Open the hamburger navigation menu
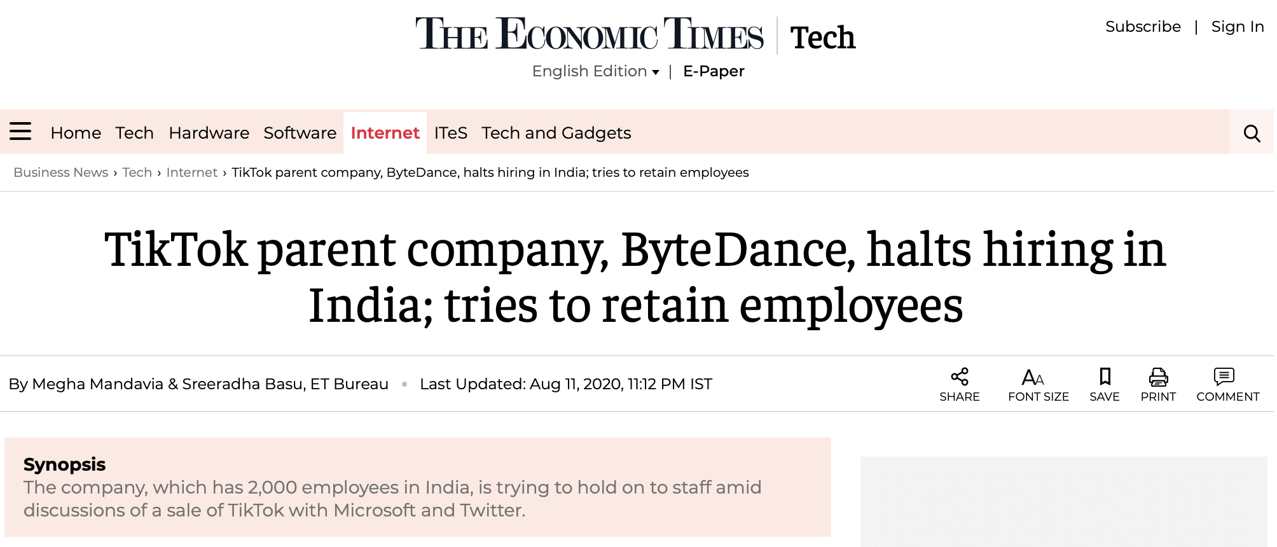The image size is (1277, 547). tap(20, 132)
